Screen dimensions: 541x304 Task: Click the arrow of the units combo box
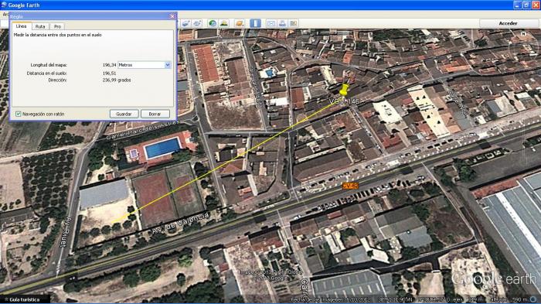[168, 65]
